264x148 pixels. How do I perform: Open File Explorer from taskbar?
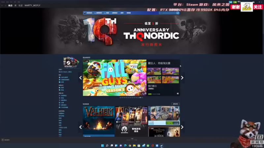pos(134,145)
